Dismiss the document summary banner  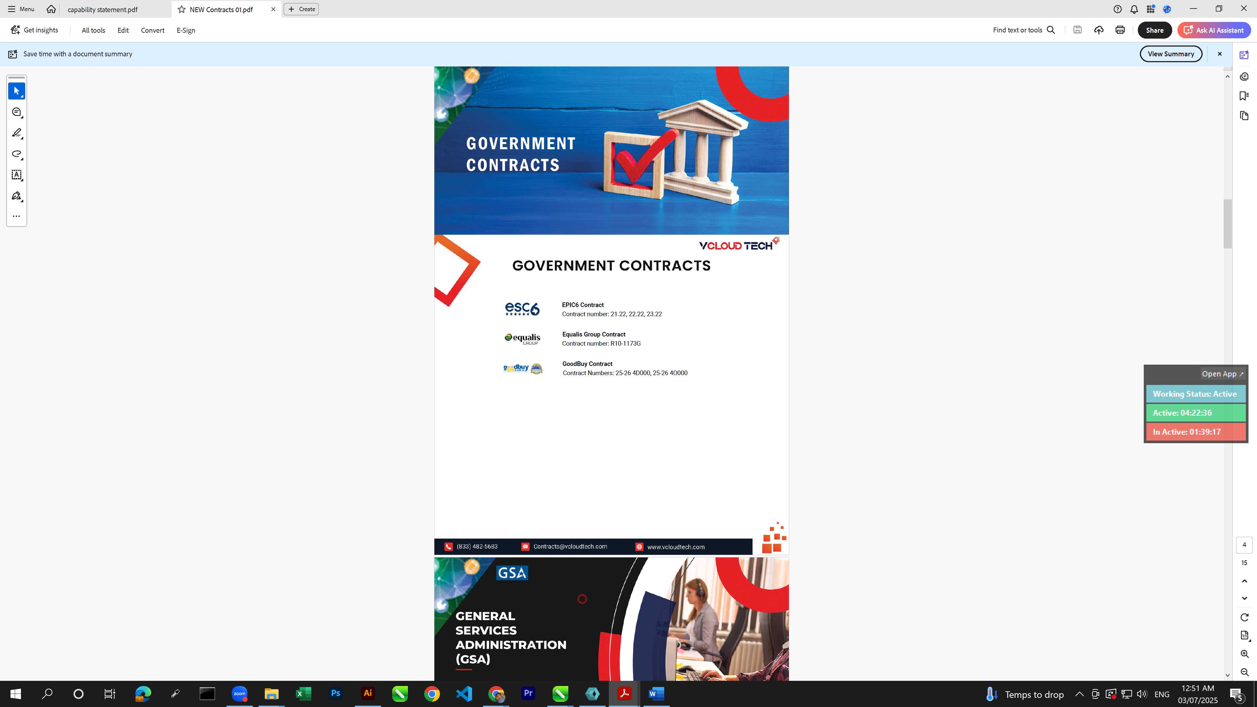click(x=1219, y=54)
